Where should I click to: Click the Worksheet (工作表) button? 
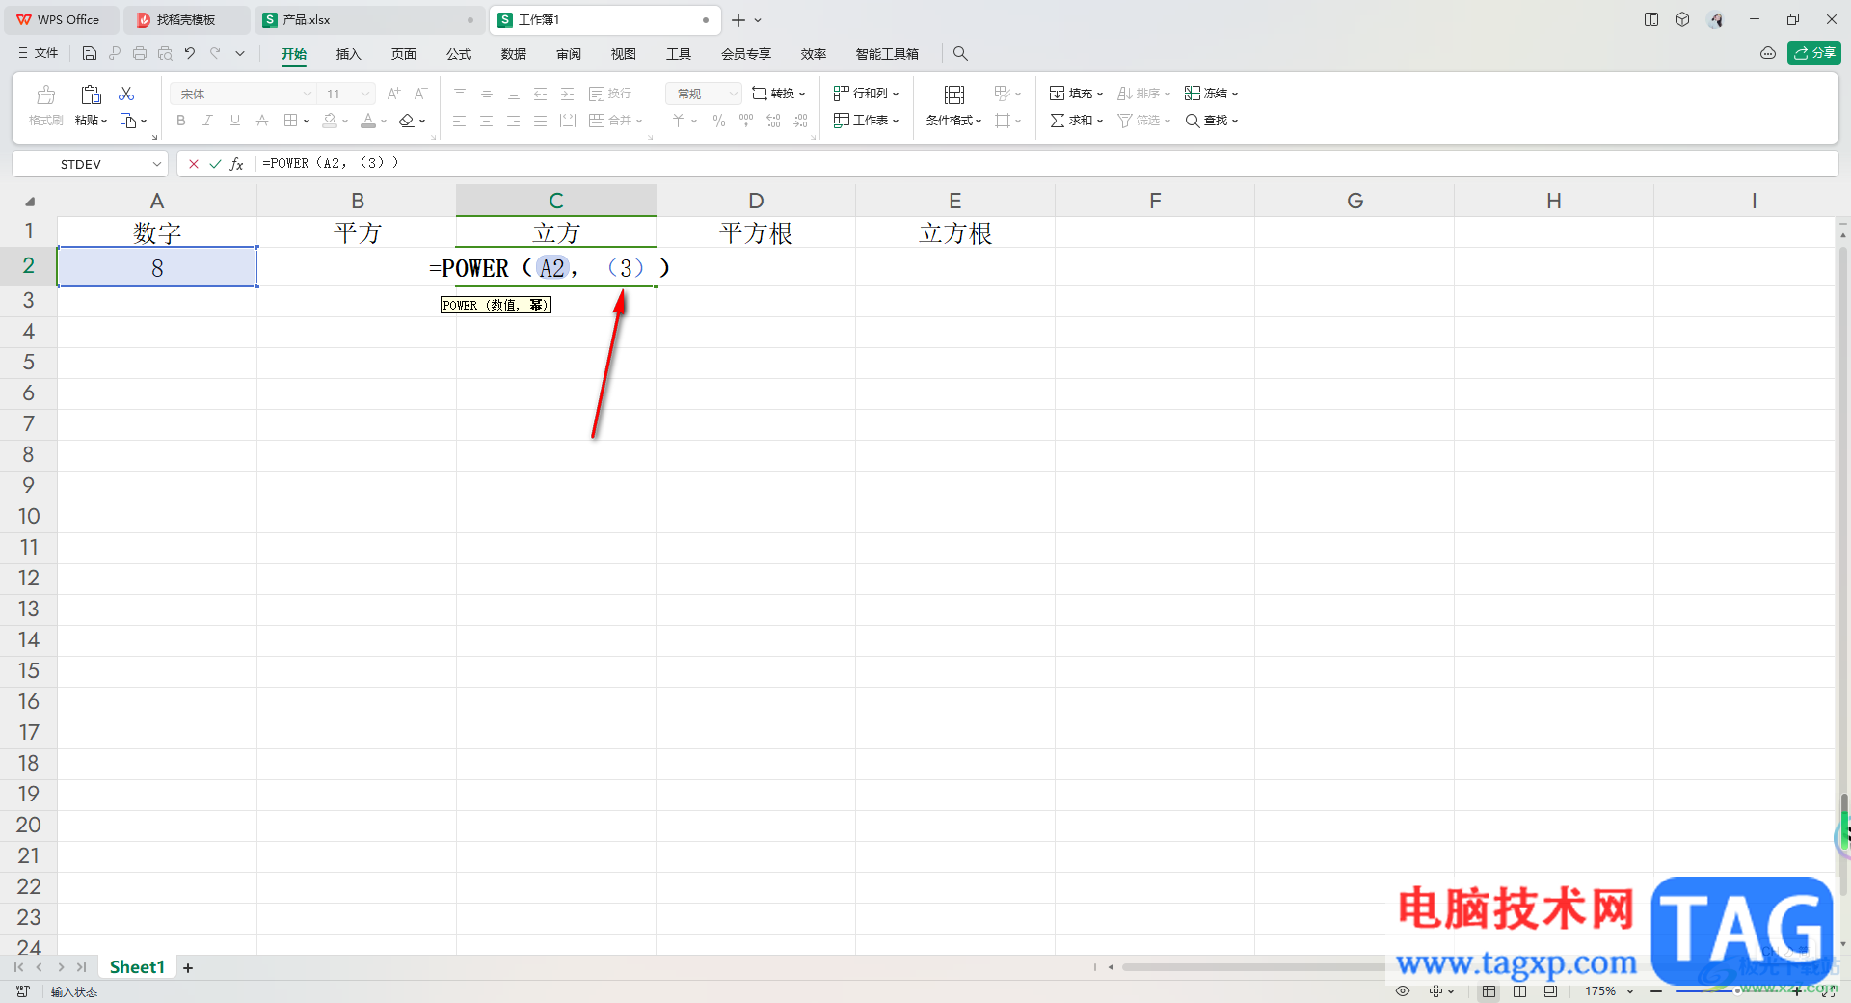(x=867, y=121)
